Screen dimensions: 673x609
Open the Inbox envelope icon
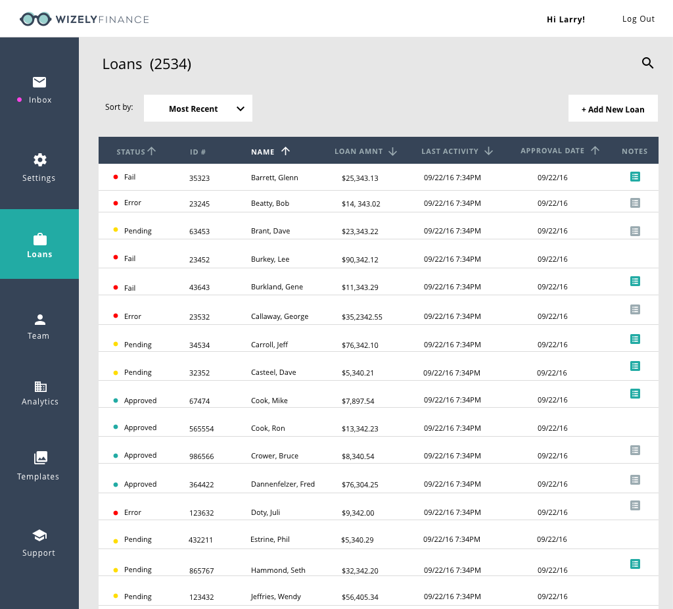click(x=39, y=82)
